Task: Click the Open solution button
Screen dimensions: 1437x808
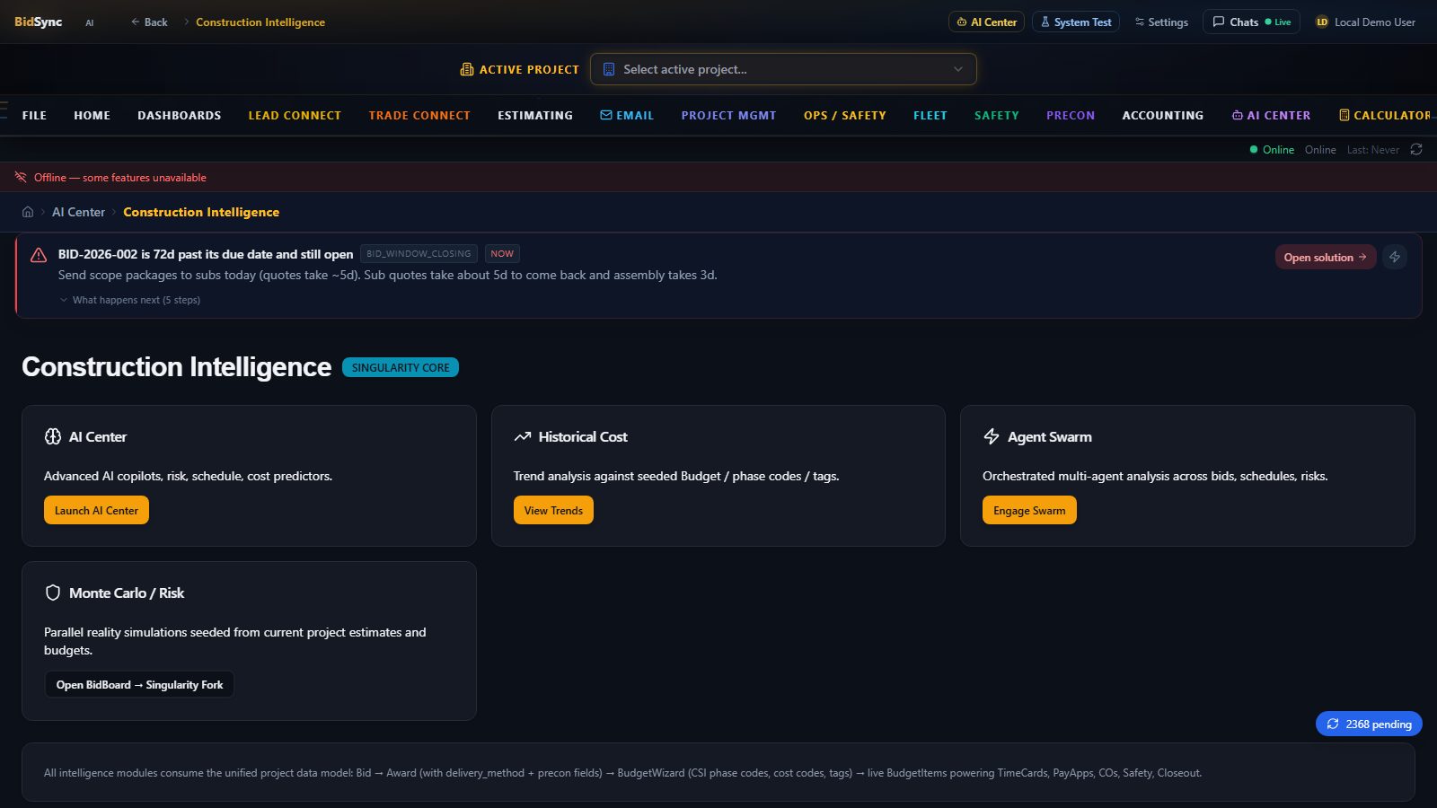Action: (1325, 257)
